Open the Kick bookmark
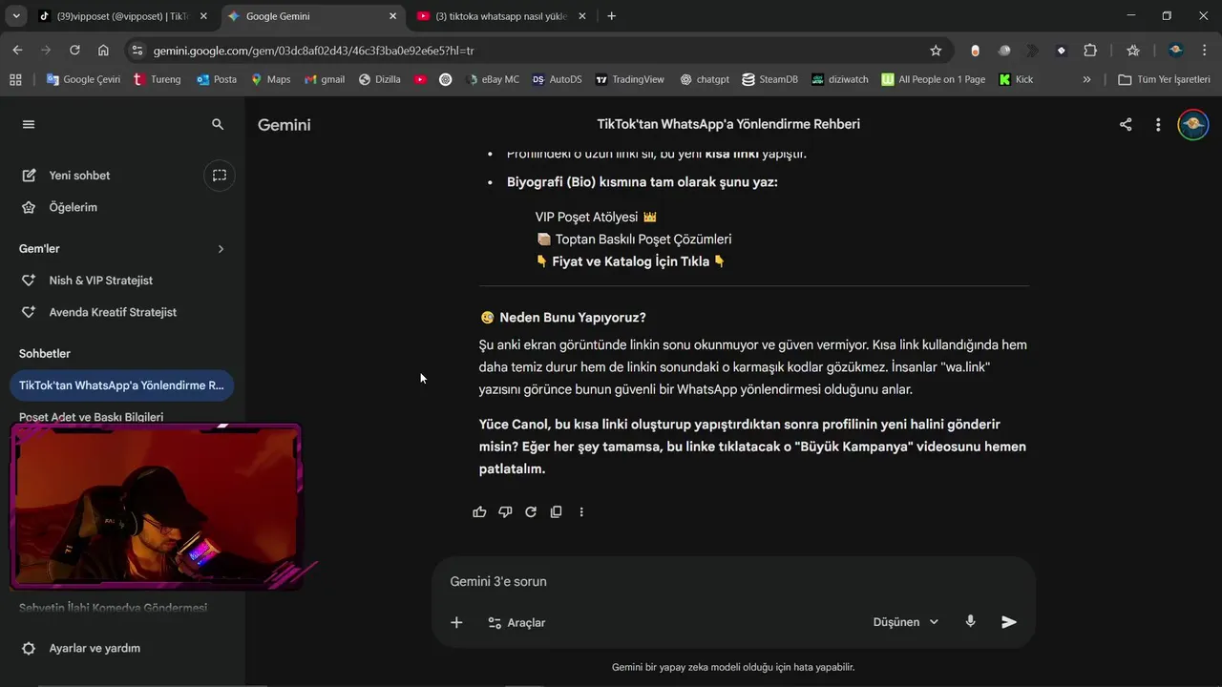 click(x=1016, y=79)
